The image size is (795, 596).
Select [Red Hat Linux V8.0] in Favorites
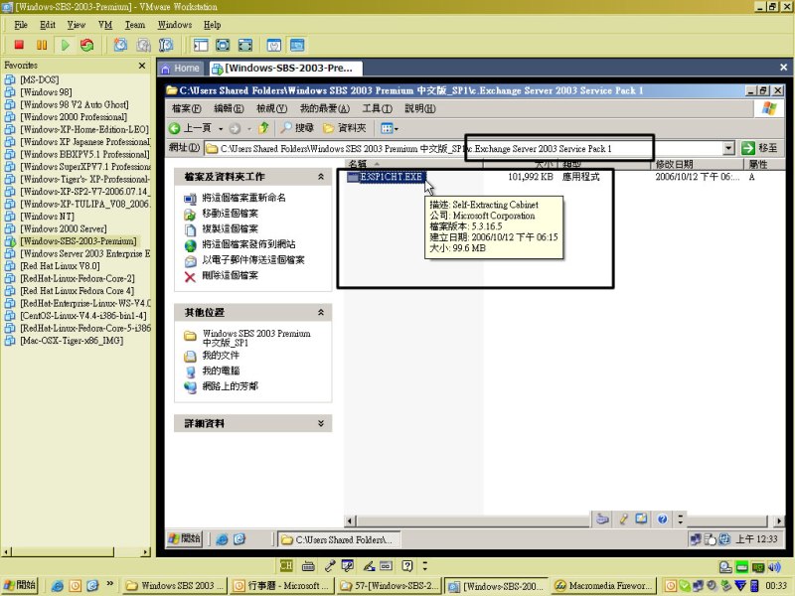coord(60,265)
